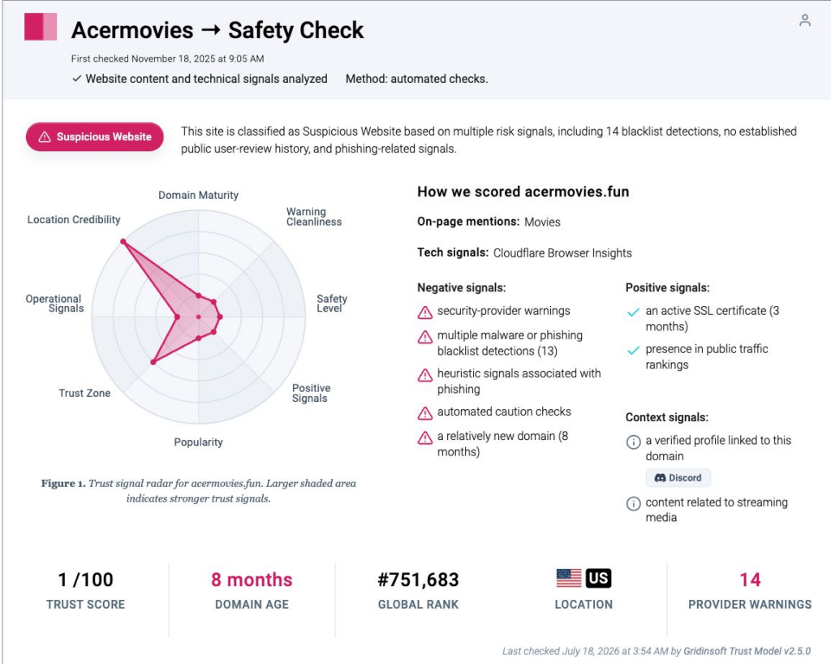Image resolution: width=831 pixels, height=664 pixels.
Task: Click checkmark beside presence in public traffic rankings
Action: click(633, 351)
